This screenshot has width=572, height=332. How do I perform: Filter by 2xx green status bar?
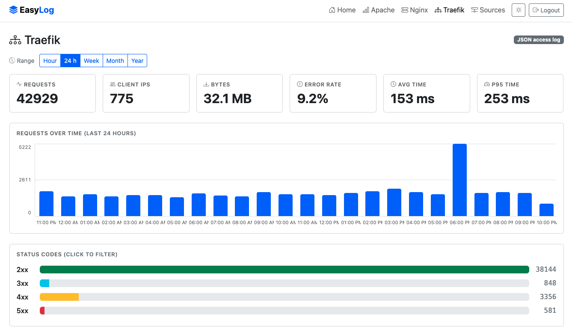(x=285, y=270)
